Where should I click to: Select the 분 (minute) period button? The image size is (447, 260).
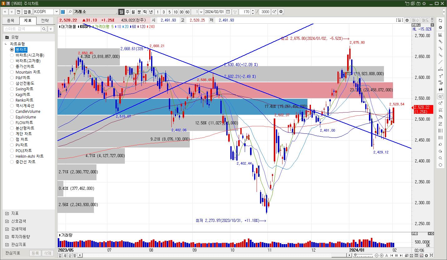pyautogui.click(x=139, y=12)
